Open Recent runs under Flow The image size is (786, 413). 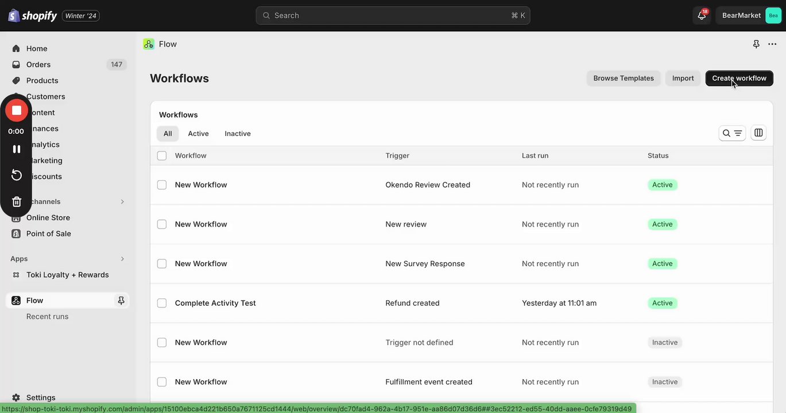[x=47, y=317]
